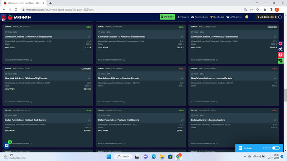The image size is (287, 161).
Task: Open stats icon for Knicks vs Thunder
Action: click(89, 78)
